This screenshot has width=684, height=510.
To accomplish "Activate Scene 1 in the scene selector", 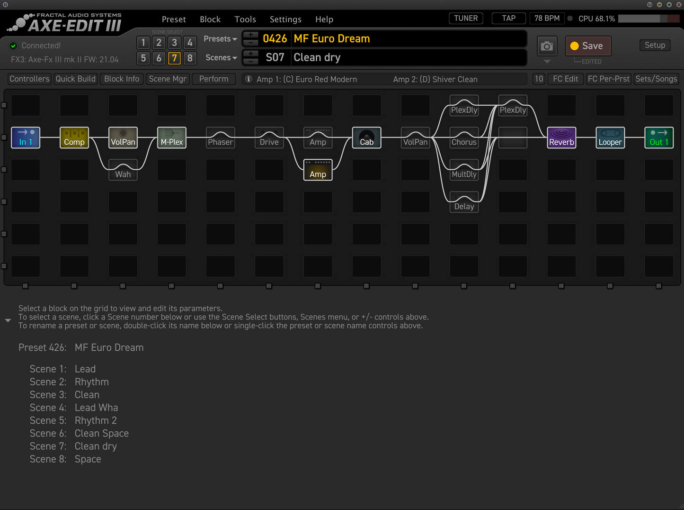I will (x=143, y=42).
